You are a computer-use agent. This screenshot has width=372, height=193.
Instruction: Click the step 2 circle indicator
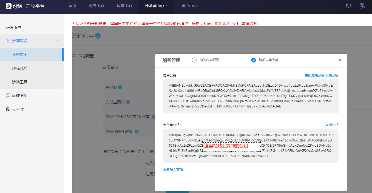click(253, 60)
